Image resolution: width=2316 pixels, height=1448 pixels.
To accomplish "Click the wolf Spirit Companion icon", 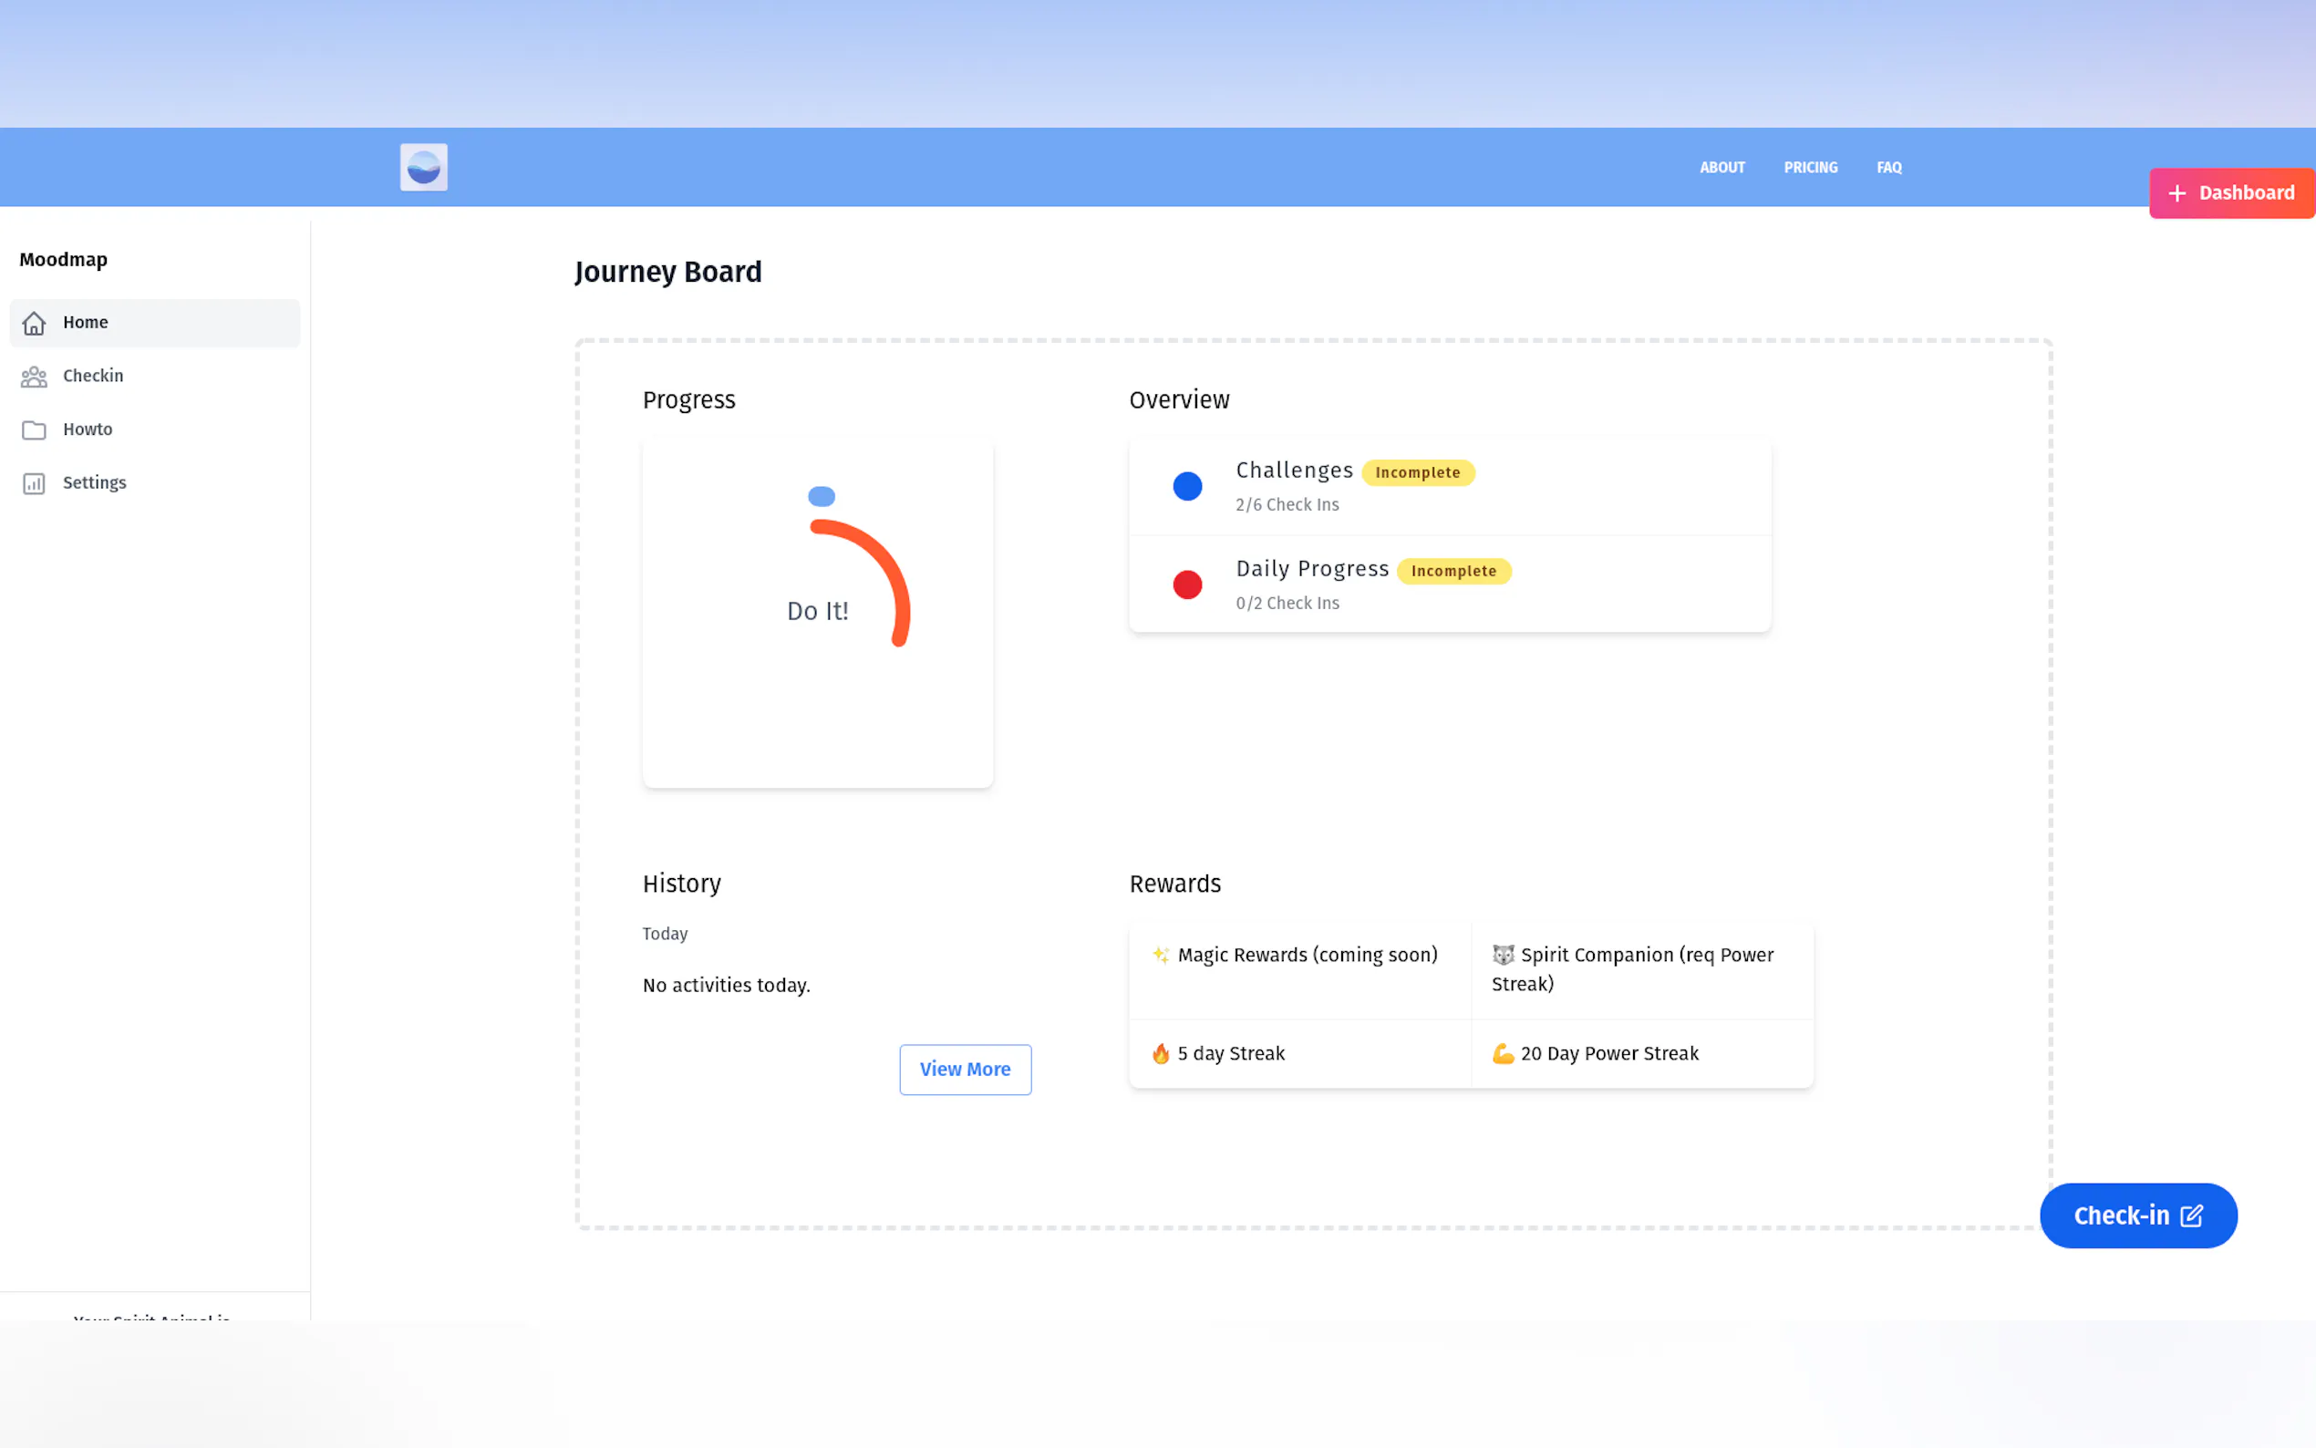I will tap(1502, 955).
